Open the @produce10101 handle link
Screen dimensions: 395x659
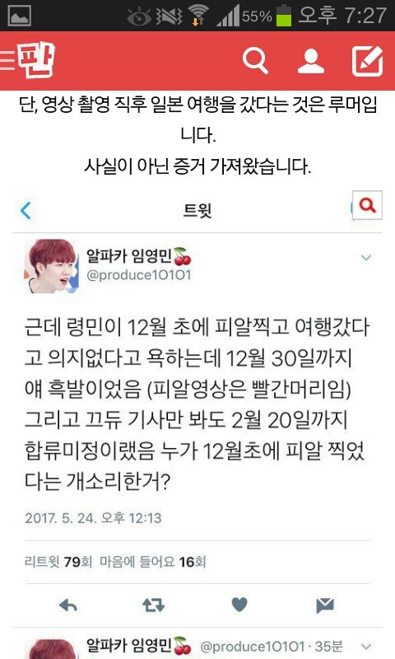click(x=139, y=275)
